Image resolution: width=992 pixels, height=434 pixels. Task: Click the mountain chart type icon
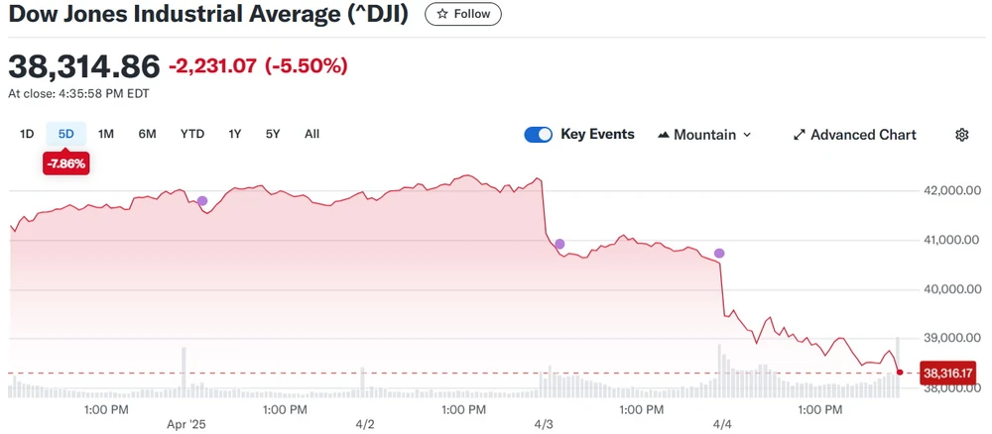[664, 135]
